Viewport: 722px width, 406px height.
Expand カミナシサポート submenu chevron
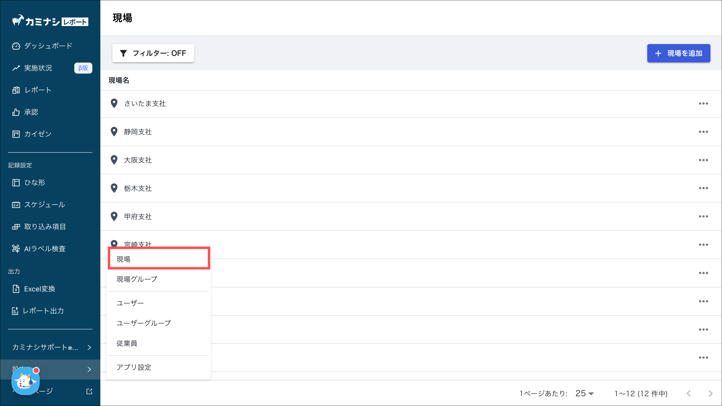click(x=89, y=347)
